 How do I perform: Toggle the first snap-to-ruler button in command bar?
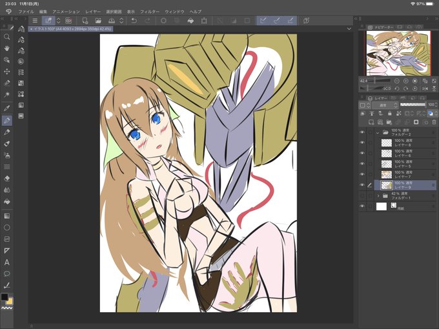263,21
